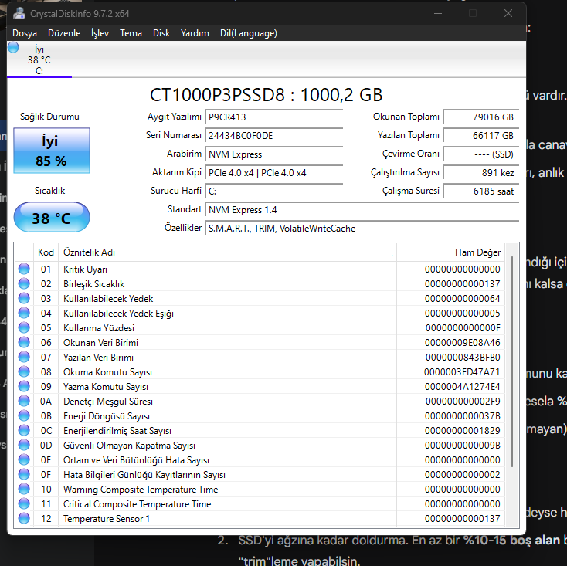The height and width of the screenshot is (566, 567).
Task: Click the Standart field NVM Express 1.4
Action: pos(362,210)
